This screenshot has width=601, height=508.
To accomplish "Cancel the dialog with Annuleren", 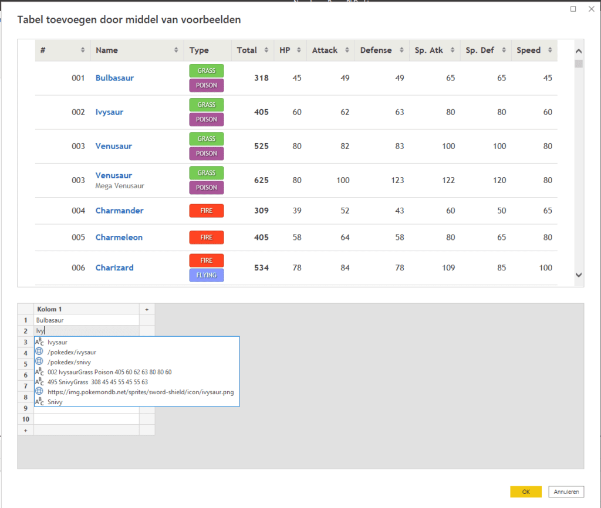I will click(x=566, y=492).
